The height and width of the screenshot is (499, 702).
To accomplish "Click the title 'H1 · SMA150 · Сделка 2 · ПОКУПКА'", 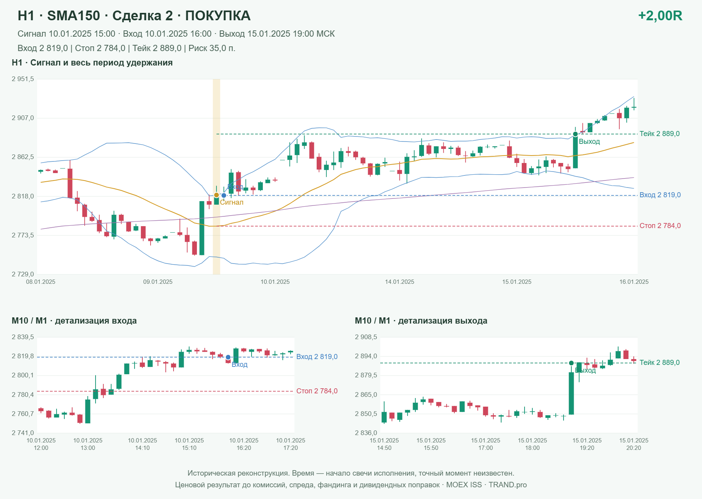I will [x=134, y=16].
